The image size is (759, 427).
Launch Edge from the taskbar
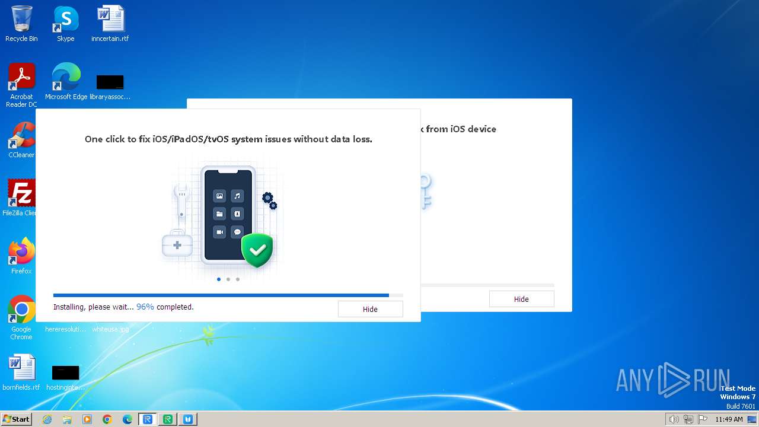pyautogui.click(x=127, y=419)
